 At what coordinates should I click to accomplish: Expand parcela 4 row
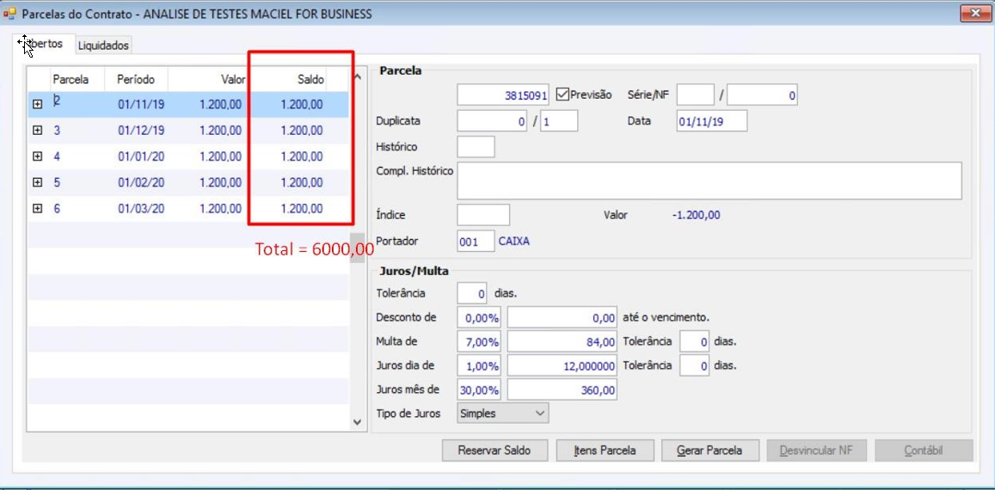pos(38,156)
